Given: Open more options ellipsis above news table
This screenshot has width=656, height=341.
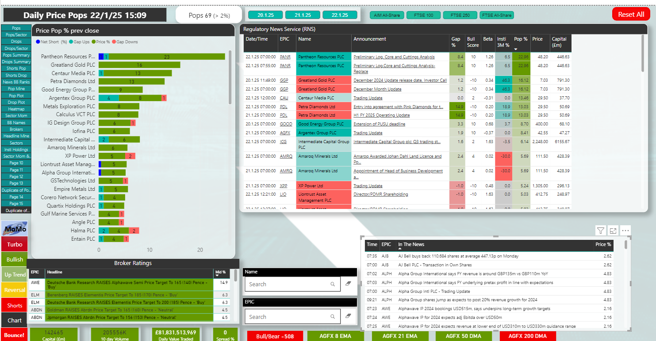Looking at the screenshot, I should click(x=625, y=230).
